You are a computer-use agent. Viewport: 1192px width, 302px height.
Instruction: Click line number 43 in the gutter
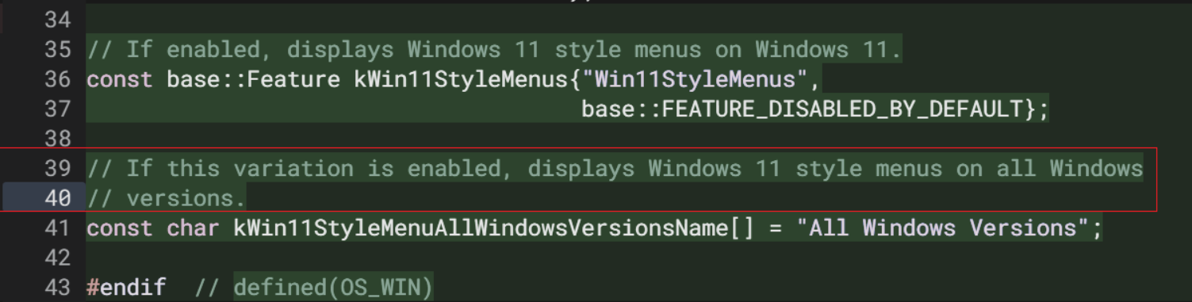point(58,288)
